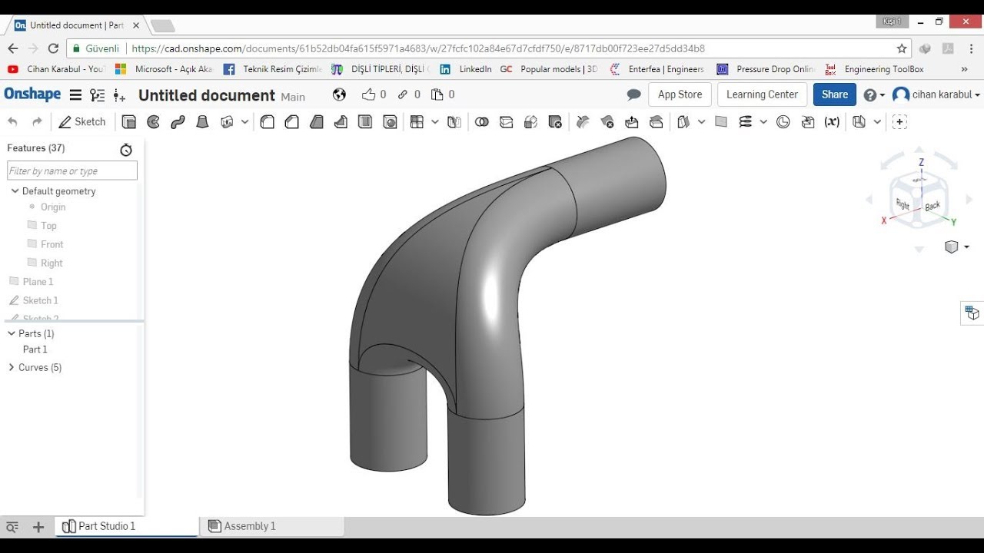Select the Plane tool

pyautogui.click(x=720, y=121)
